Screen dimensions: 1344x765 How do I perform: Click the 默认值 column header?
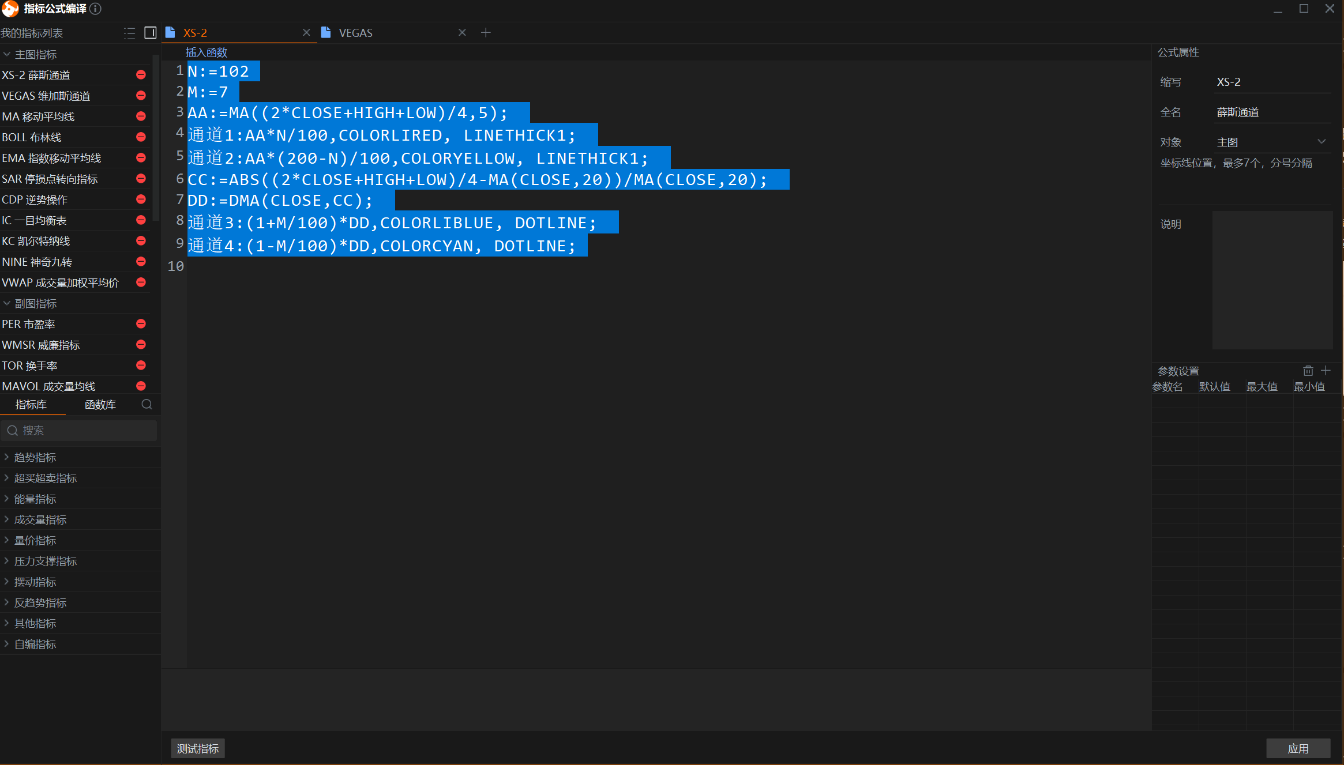(1215, 387)
